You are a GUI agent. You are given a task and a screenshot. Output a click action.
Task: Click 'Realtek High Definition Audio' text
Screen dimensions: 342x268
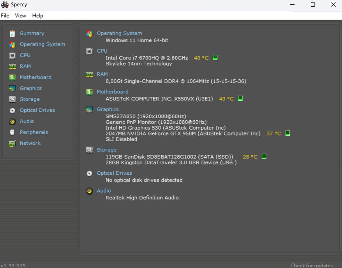pos(142,198)
